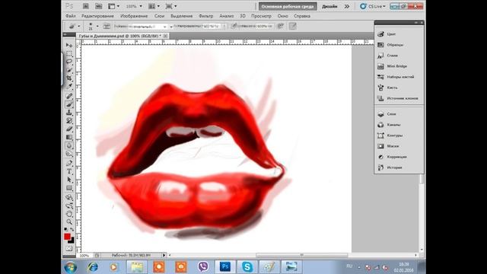Select the 3D Camera Orbit tool

(69, 205)
